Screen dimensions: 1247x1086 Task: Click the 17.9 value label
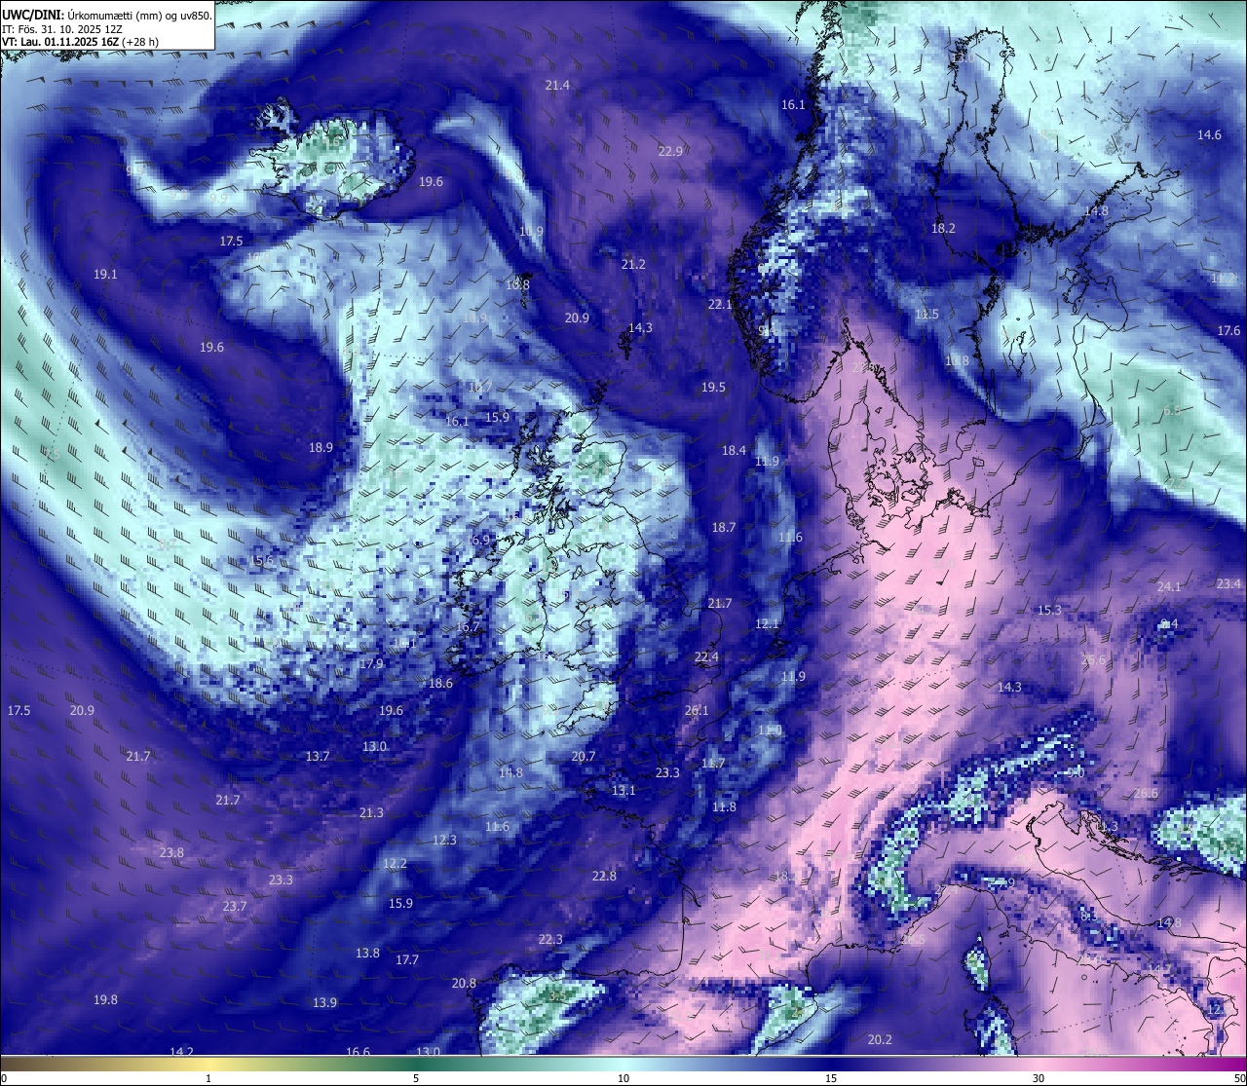(x=371, y=664)
